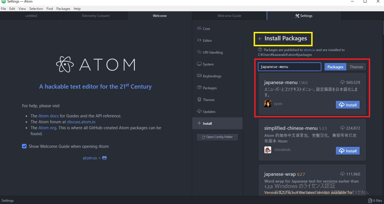Install the japanese-menu package
The width and height of the screenshot is (384, 204).
pyautogui.click(x=348, y=105)
